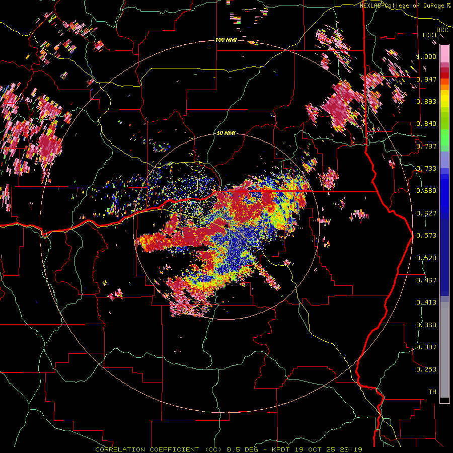Click the light pink top segment of color bar
The width and height of the screenshot is (453, 453).
coord(444,53)
